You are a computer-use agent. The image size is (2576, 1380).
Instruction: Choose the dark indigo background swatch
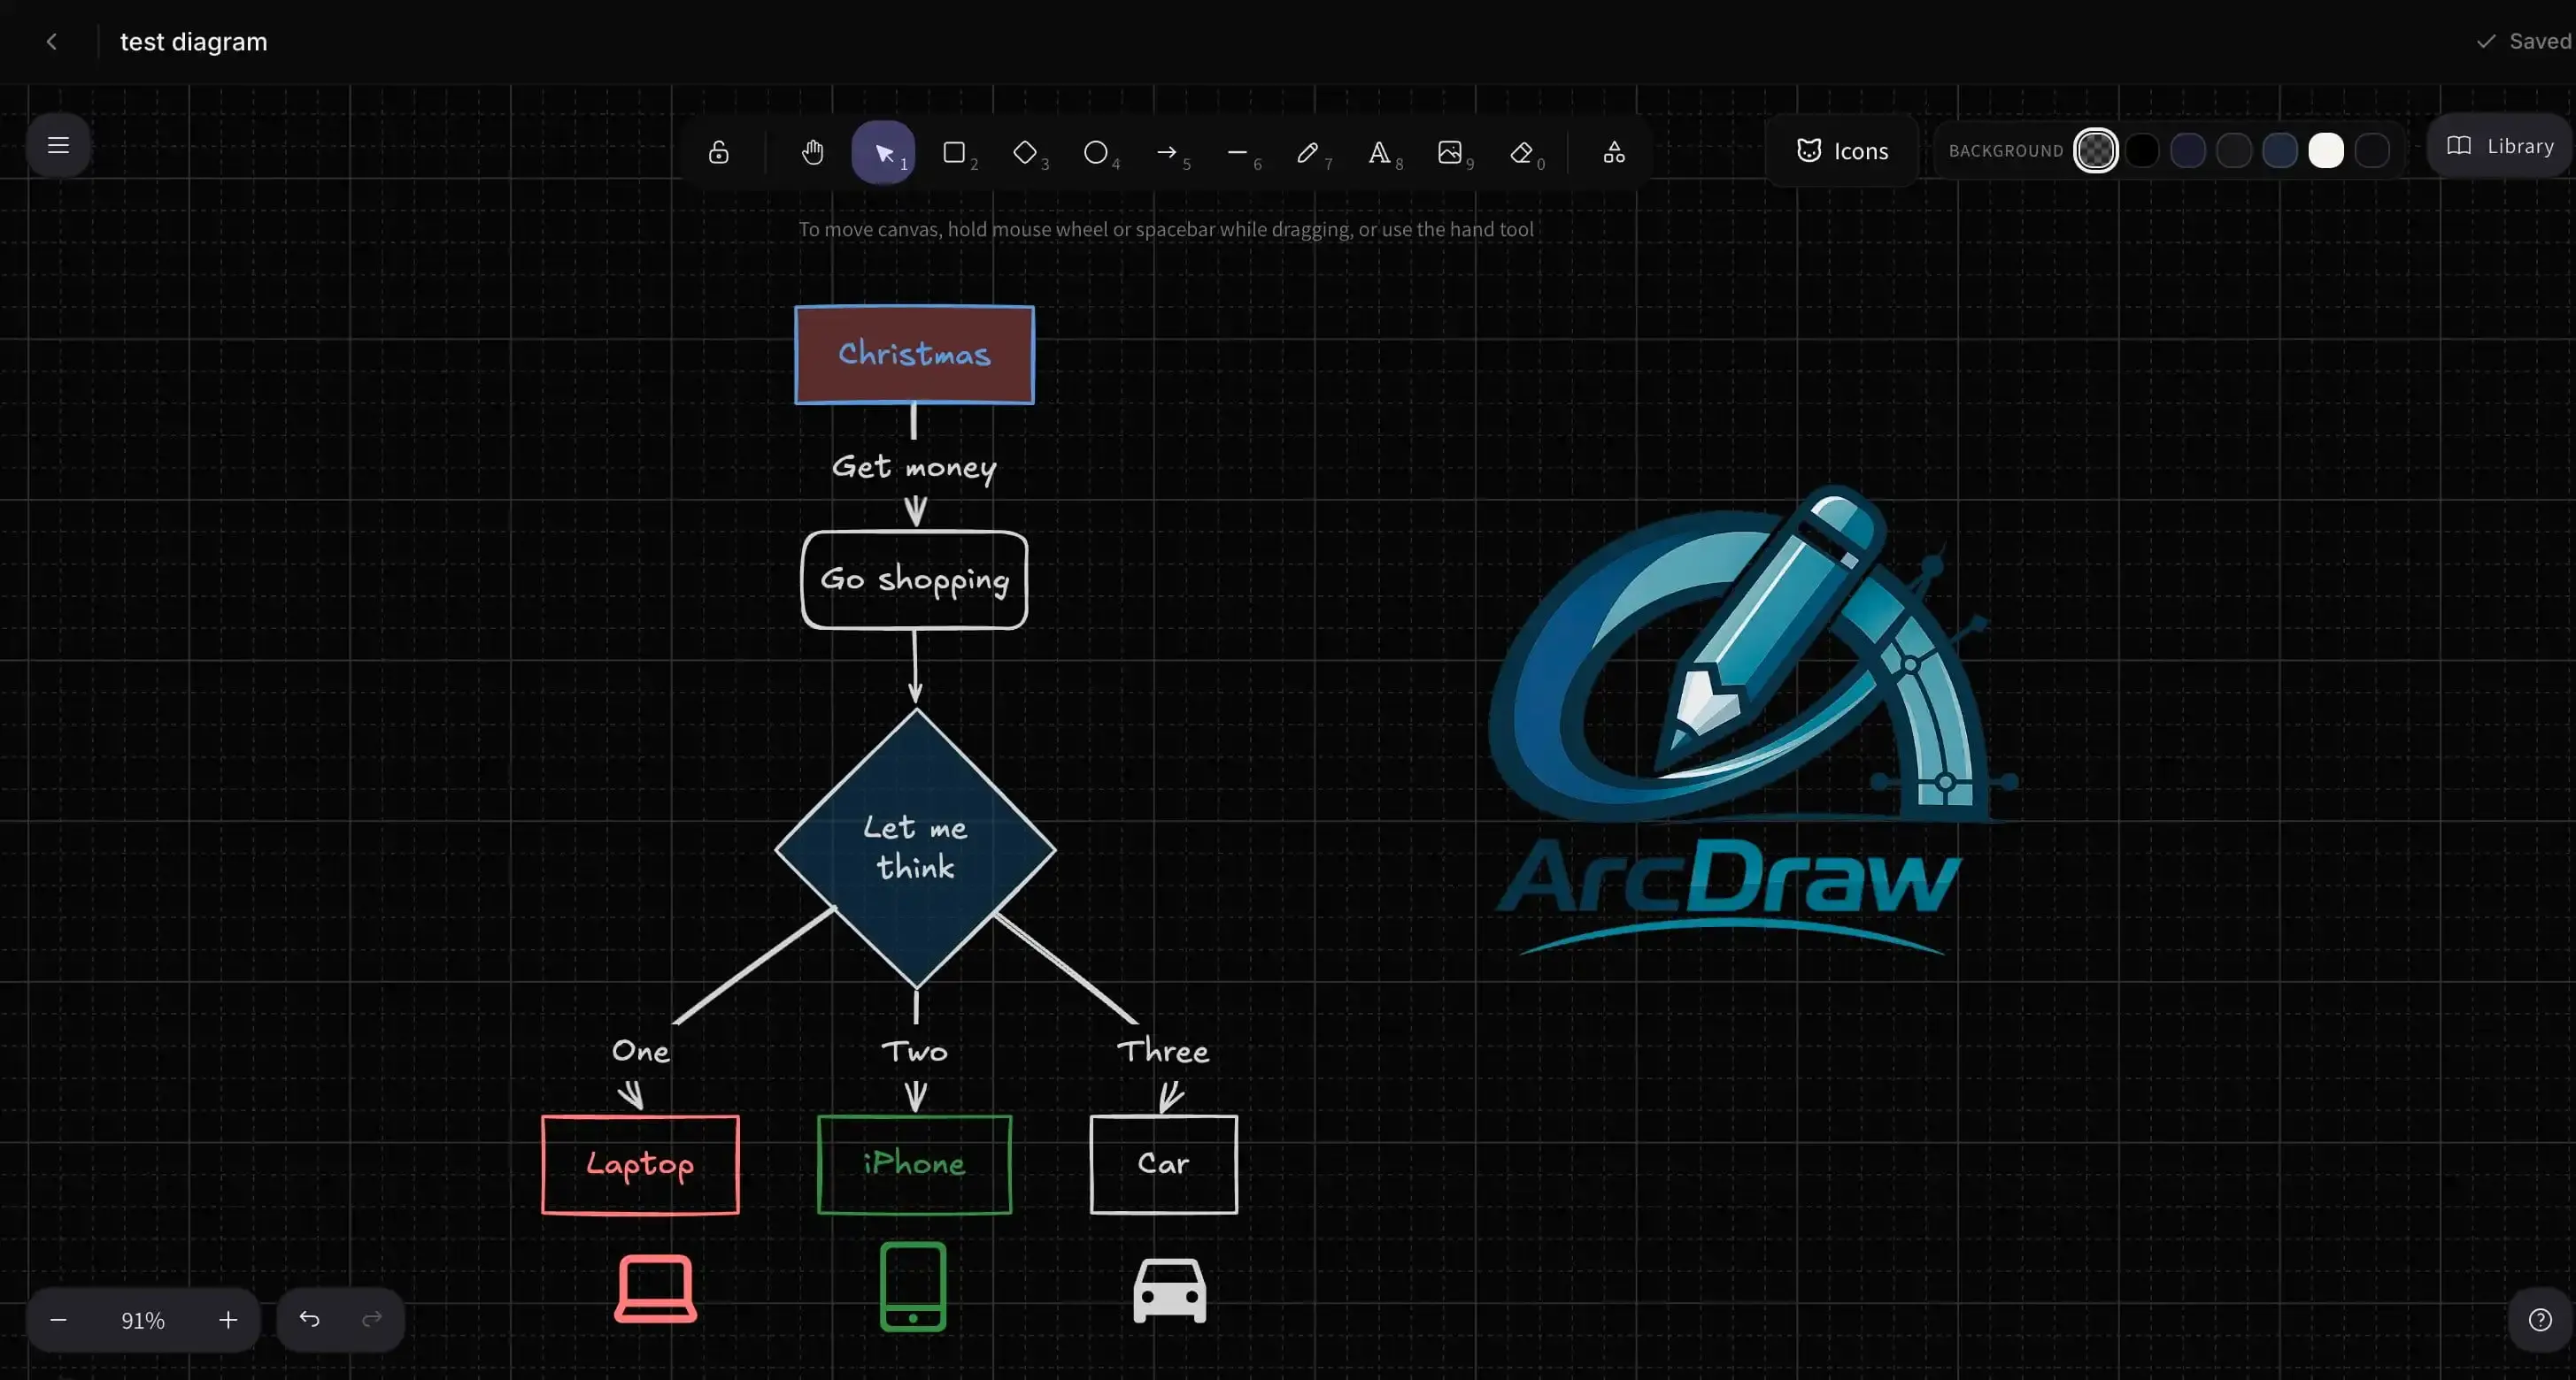[x=2188, y=151]
